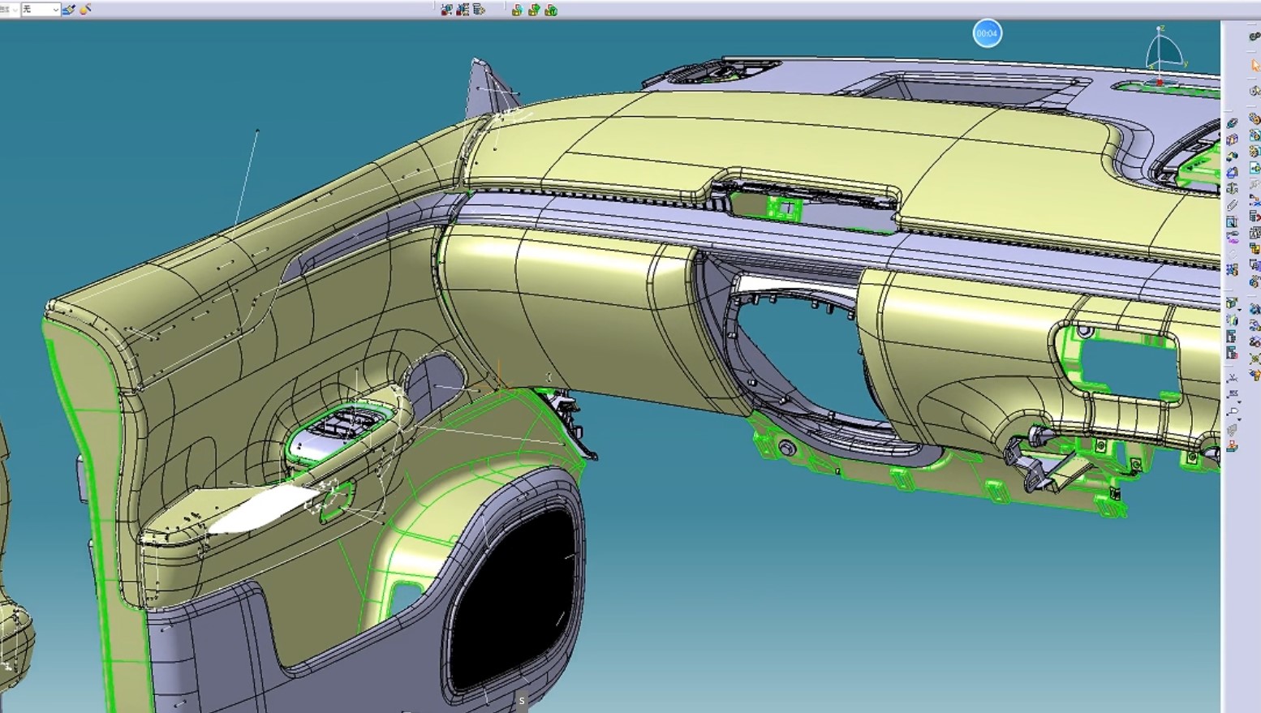Click the gears icon atop right toolbar

(1255, 37)
